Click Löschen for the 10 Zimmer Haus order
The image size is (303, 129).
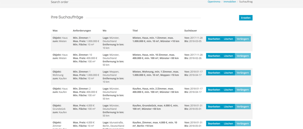(x=228, y=56)
